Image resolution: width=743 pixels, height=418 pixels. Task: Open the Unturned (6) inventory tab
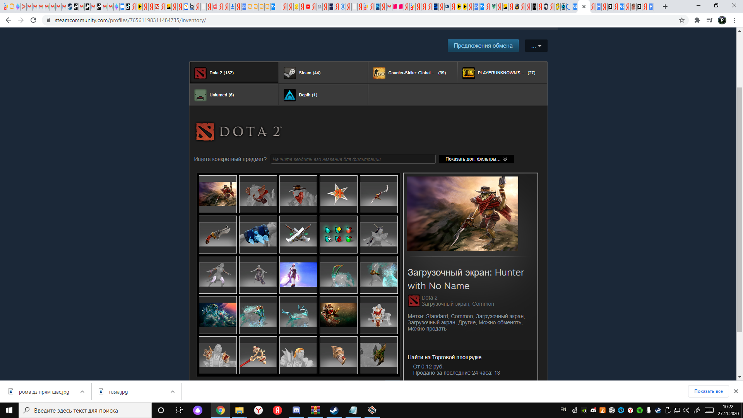click(x=234, y=95)
